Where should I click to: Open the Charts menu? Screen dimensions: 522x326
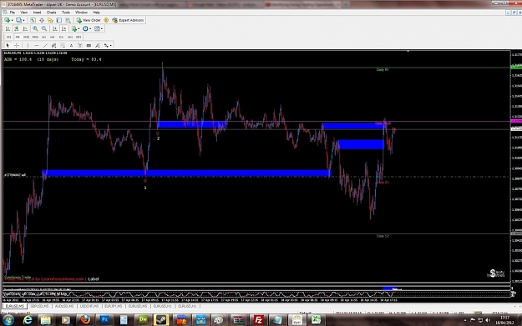coord(51,13)
